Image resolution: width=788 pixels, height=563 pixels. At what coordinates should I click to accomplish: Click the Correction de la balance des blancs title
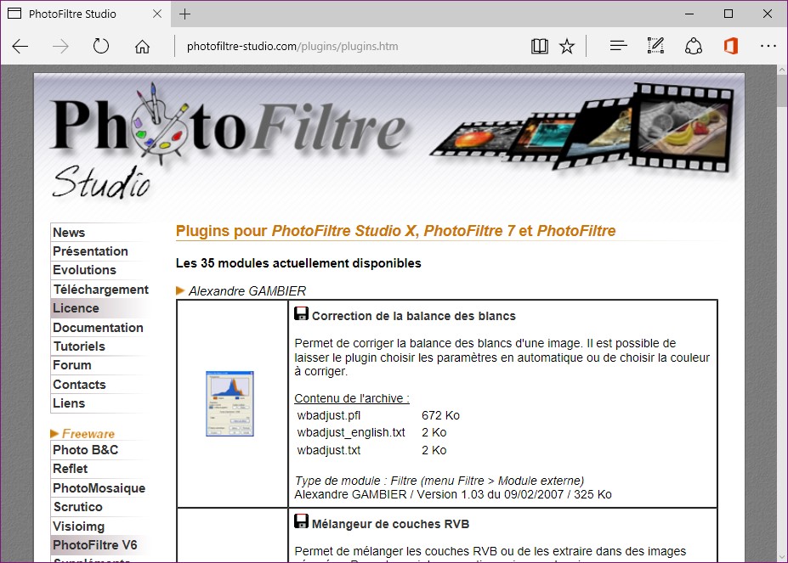pos(414,316)
